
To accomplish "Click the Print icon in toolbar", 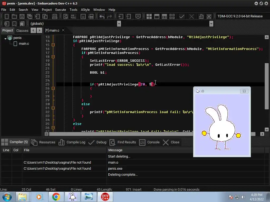I will (55, 16).
